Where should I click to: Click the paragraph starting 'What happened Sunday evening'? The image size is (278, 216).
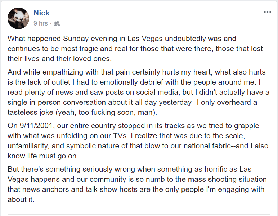click(135, 49)
